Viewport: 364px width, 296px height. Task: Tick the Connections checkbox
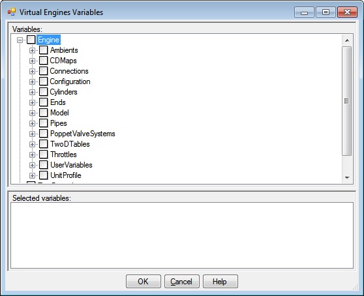coord(44,71)
